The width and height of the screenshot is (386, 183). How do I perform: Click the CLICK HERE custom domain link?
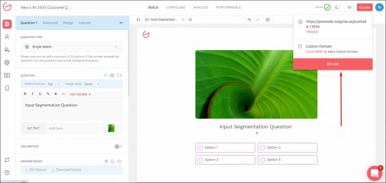[x=314, y=52]
